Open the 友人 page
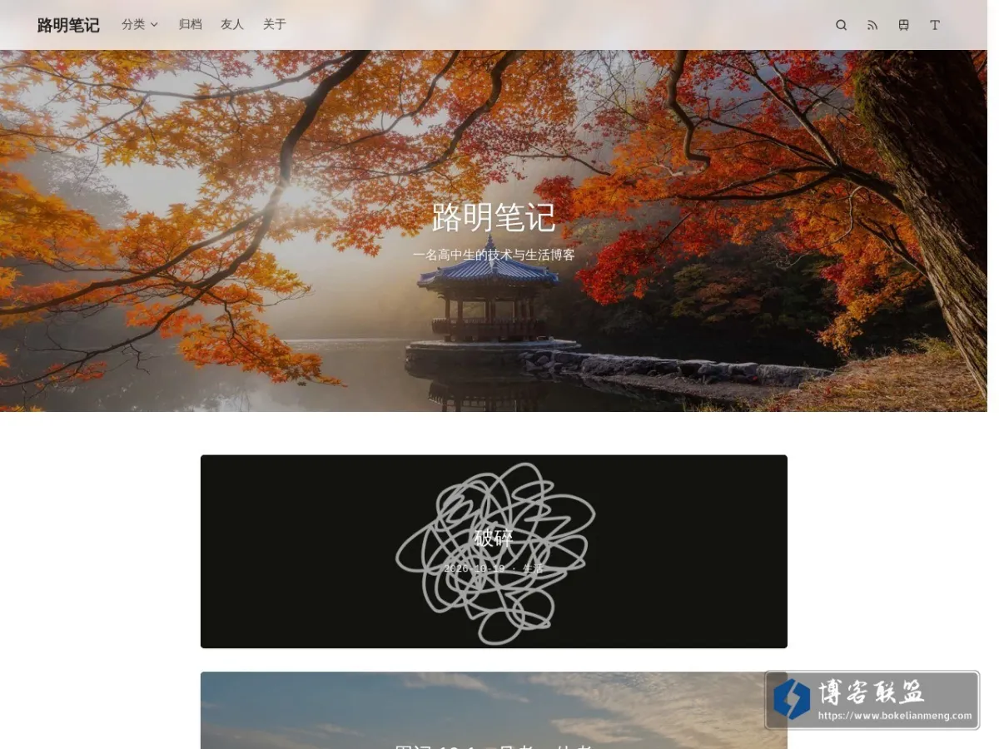This screenshot has width=999, height=749. 232,25
